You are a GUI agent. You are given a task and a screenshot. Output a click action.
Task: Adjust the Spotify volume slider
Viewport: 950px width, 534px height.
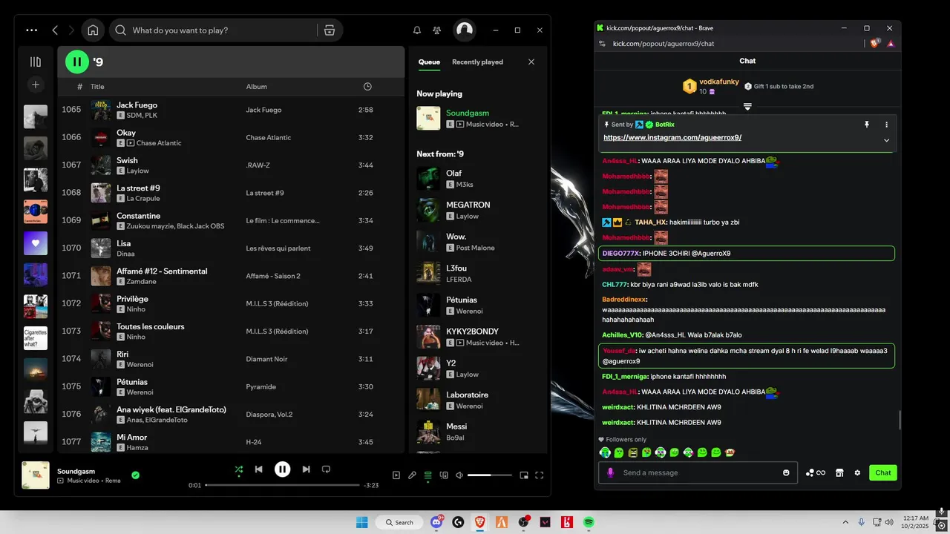pos(490,475)
